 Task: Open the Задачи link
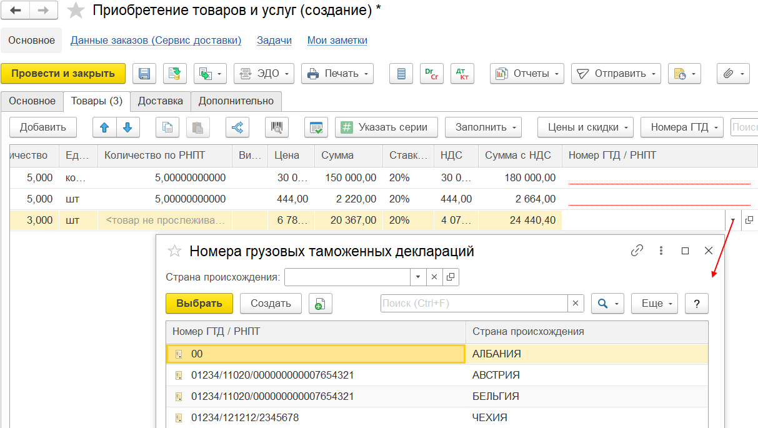[x=274, y=41]
